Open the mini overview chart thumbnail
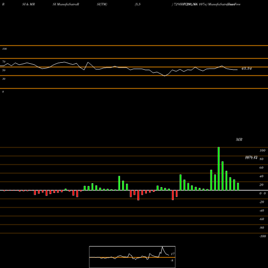 (132, 257)
